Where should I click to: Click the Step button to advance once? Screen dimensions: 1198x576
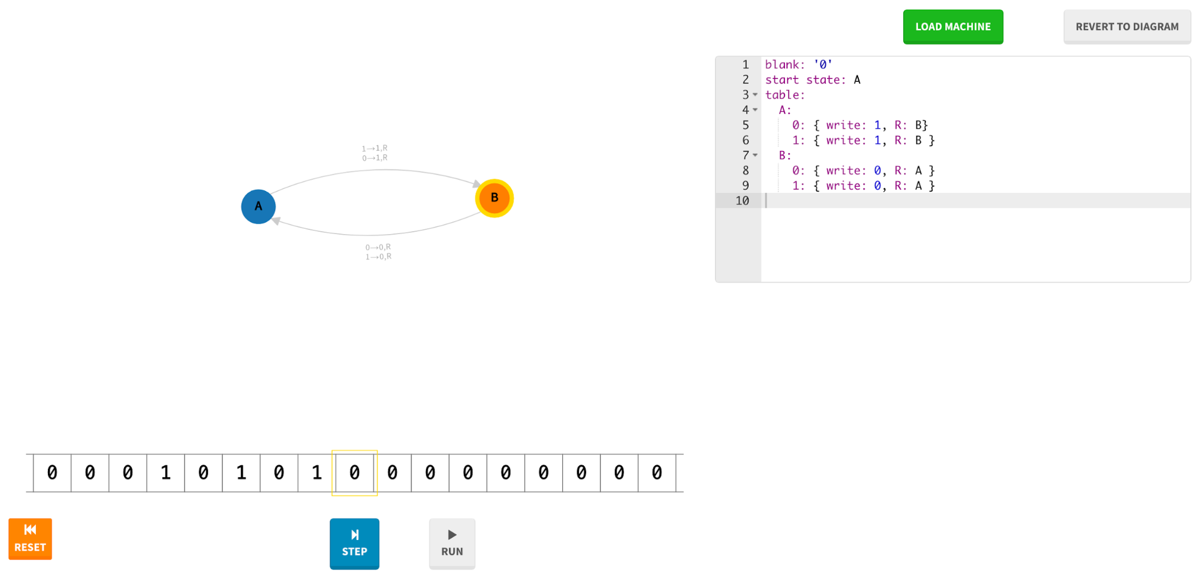click(x=354, y=543)
